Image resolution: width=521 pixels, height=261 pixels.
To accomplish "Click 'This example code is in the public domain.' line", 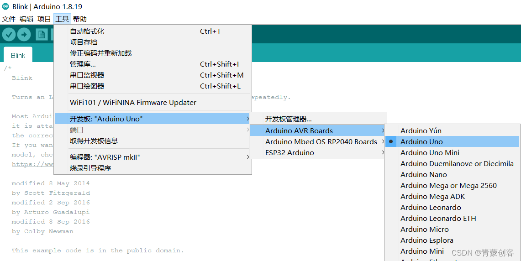I will pyautogui.click(x=98, y=251).
